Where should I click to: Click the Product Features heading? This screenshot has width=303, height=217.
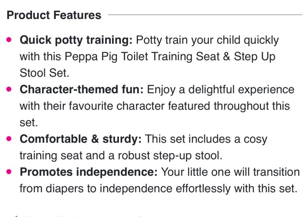tap(54, 15)
